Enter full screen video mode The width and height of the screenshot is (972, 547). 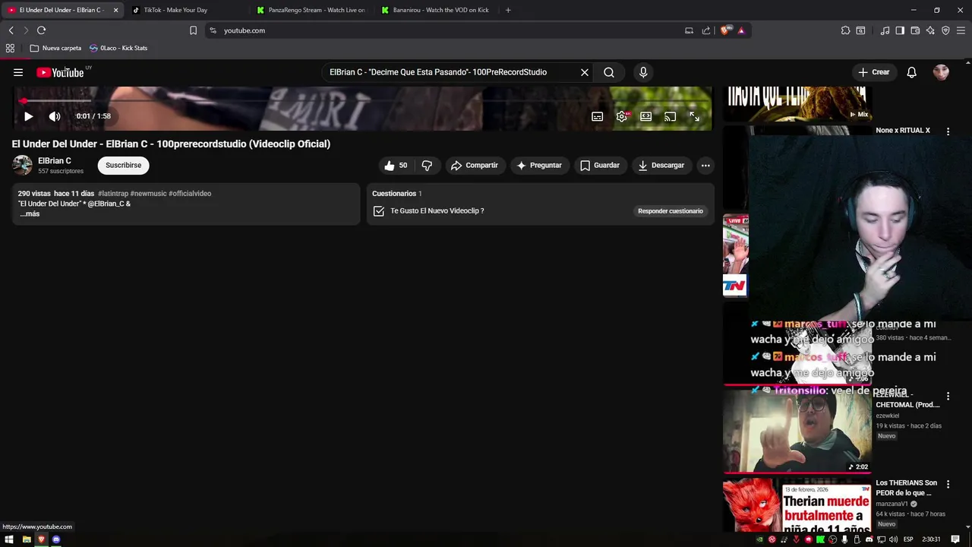click(694, 116)
